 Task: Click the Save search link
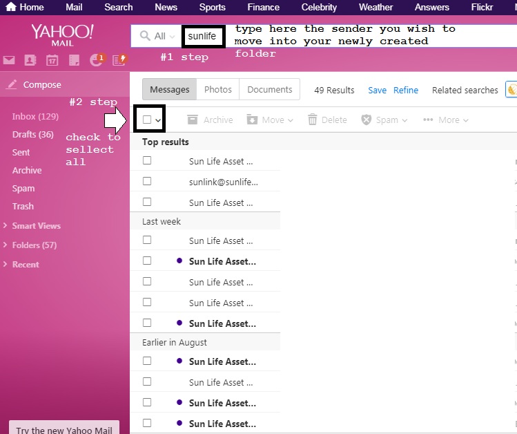(377, 90)
